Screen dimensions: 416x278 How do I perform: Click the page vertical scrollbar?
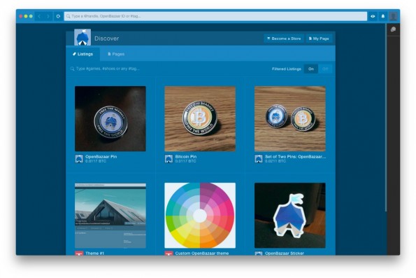coord(386,118)
